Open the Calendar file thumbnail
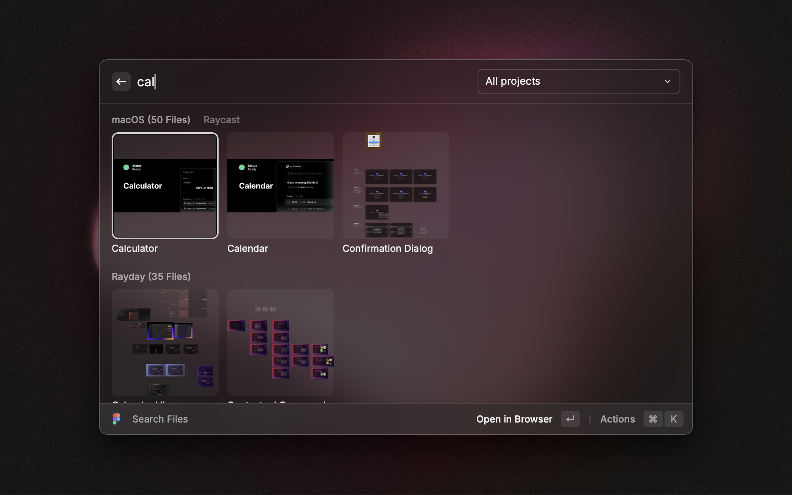 (280, 186)
